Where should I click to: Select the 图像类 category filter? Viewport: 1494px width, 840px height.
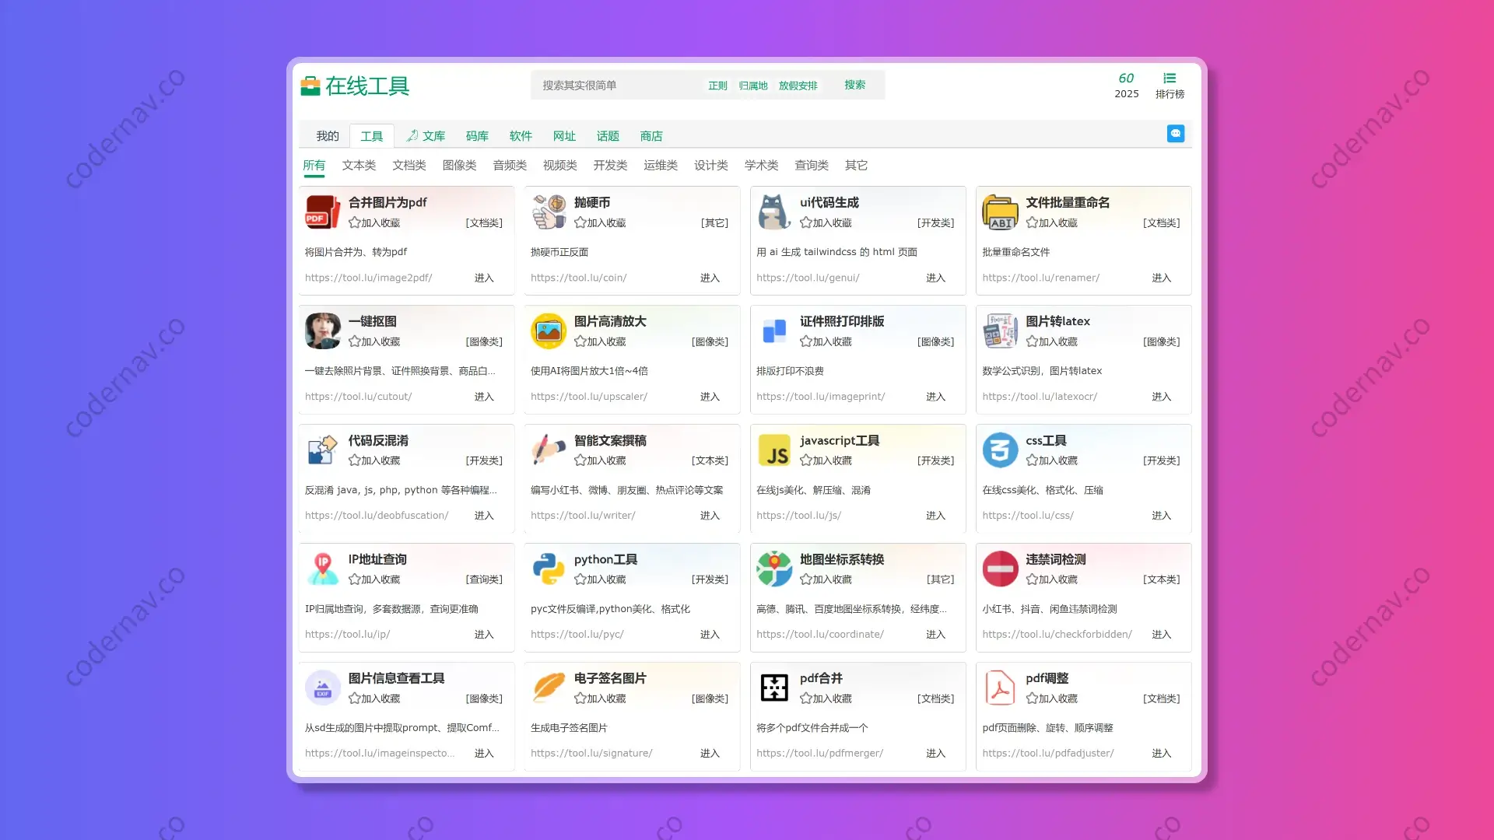point(459,165)
